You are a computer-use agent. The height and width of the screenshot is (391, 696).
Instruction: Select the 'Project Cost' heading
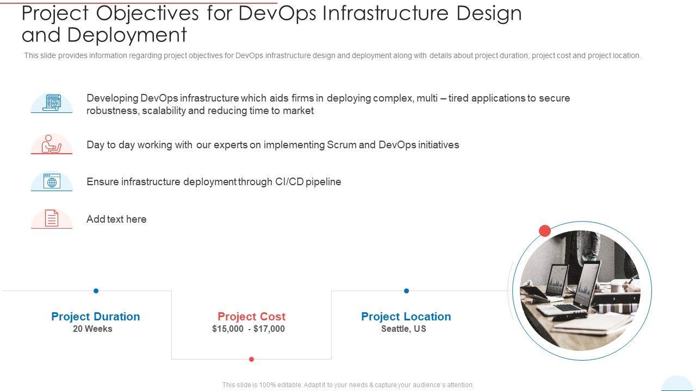[251, 317]
